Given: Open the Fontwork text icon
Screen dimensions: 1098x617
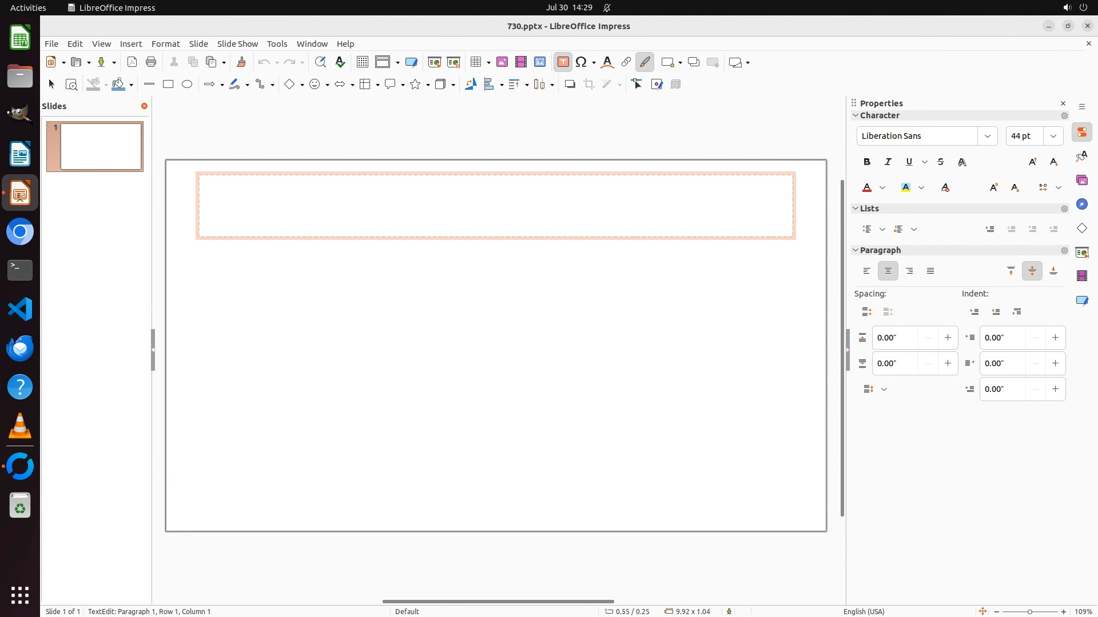Looking at the screenshot, I should pos(607,62).
